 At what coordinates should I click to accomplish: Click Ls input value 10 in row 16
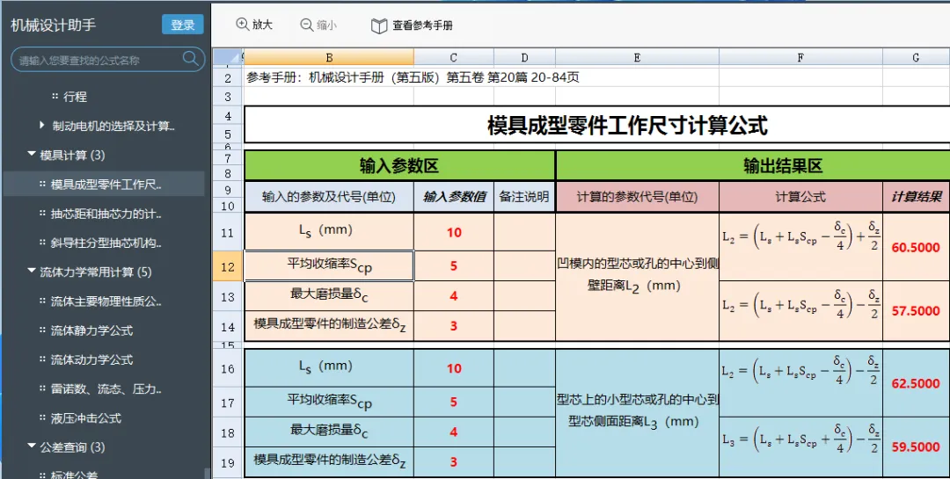point(454,368)
